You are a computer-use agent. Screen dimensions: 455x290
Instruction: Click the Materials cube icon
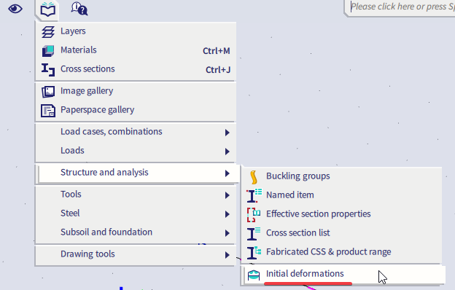point(48,51)
